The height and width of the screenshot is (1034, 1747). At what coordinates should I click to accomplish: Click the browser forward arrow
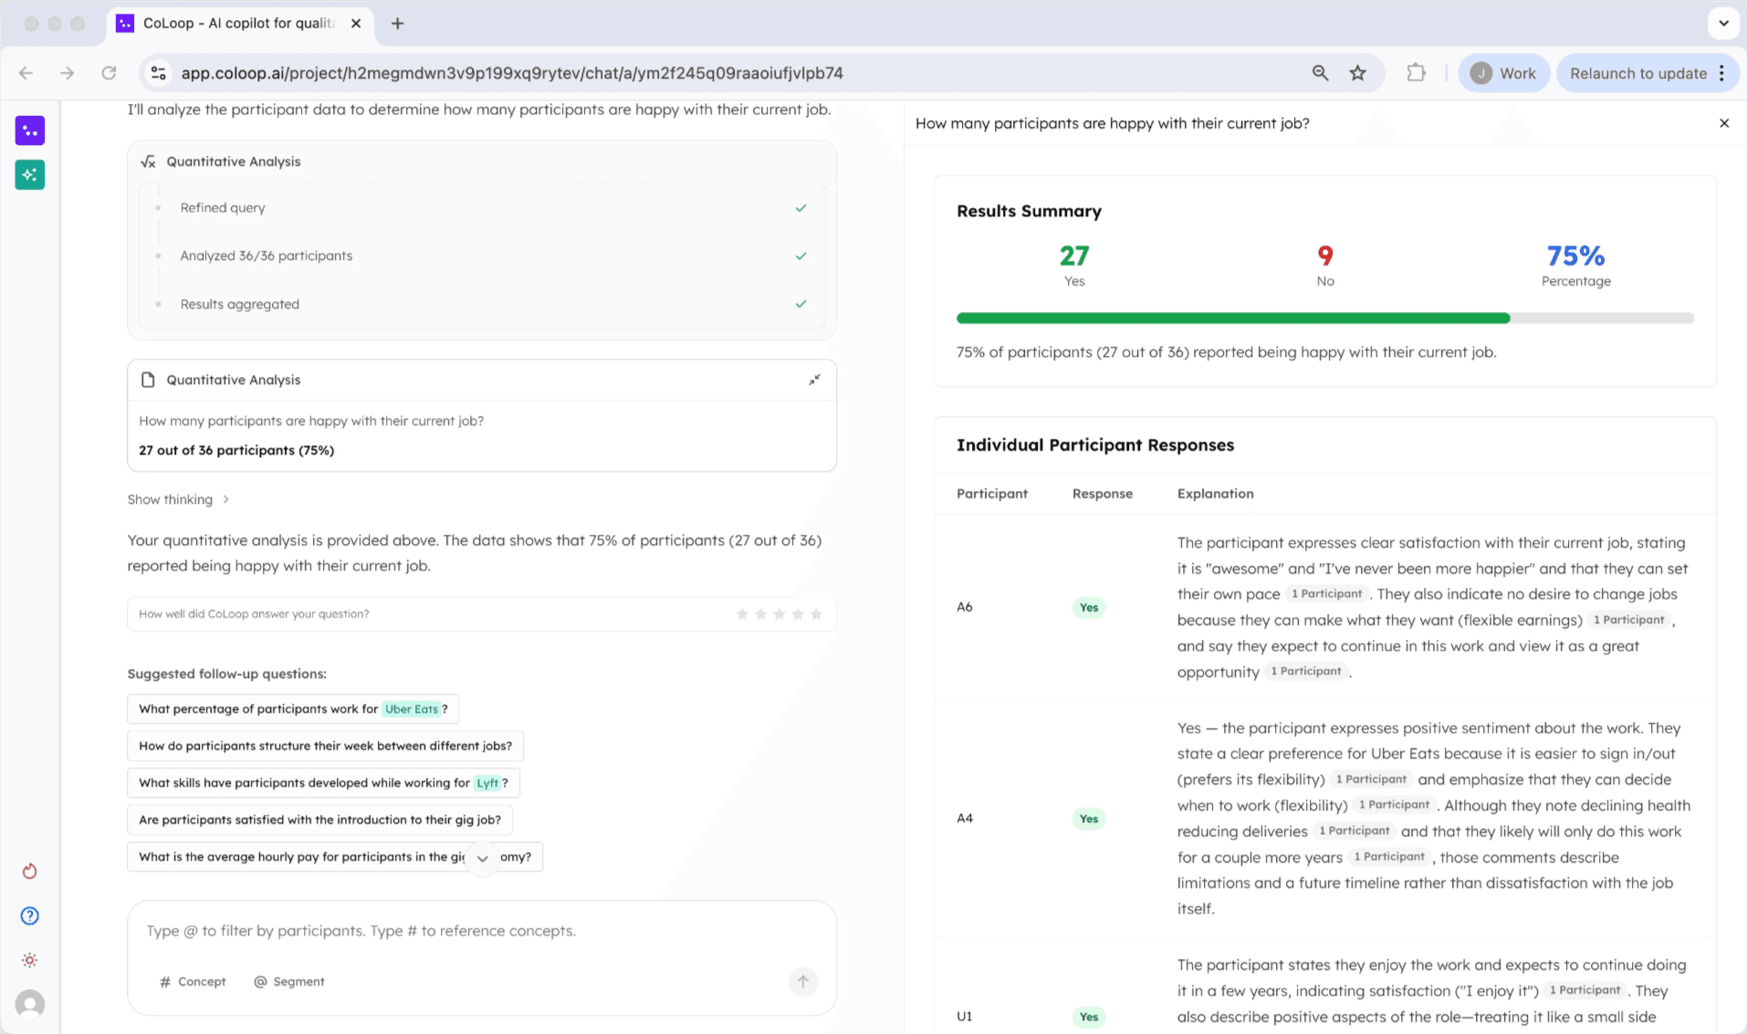pos(67,73)
